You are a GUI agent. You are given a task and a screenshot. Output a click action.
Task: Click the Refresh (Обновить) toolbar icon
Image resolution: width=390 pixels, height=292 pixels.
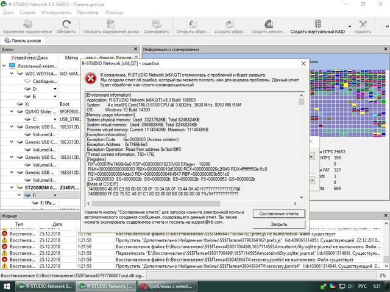pos(66,24)
